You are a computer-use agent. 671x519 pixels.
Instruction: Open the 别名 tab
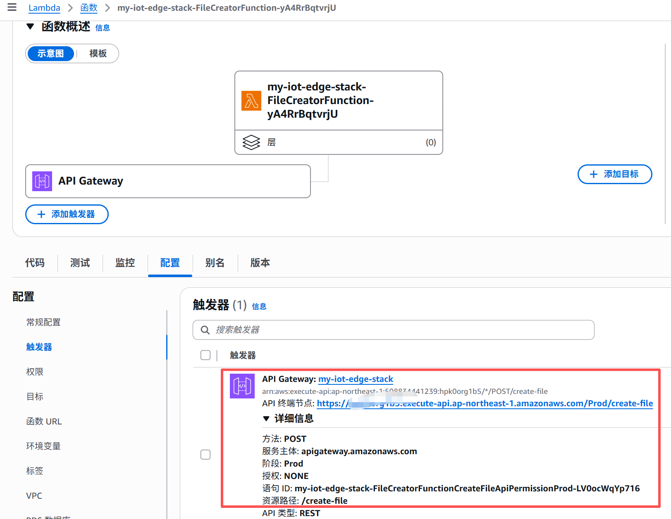215,263
